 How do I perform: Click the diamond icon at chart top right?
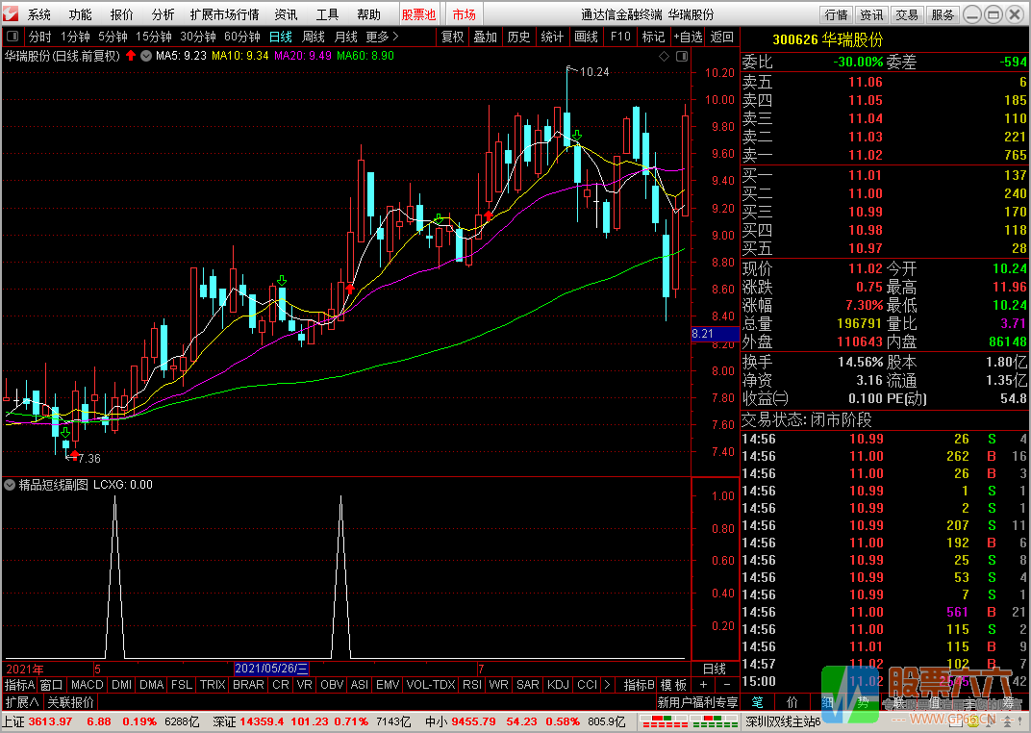coord(665,57)
